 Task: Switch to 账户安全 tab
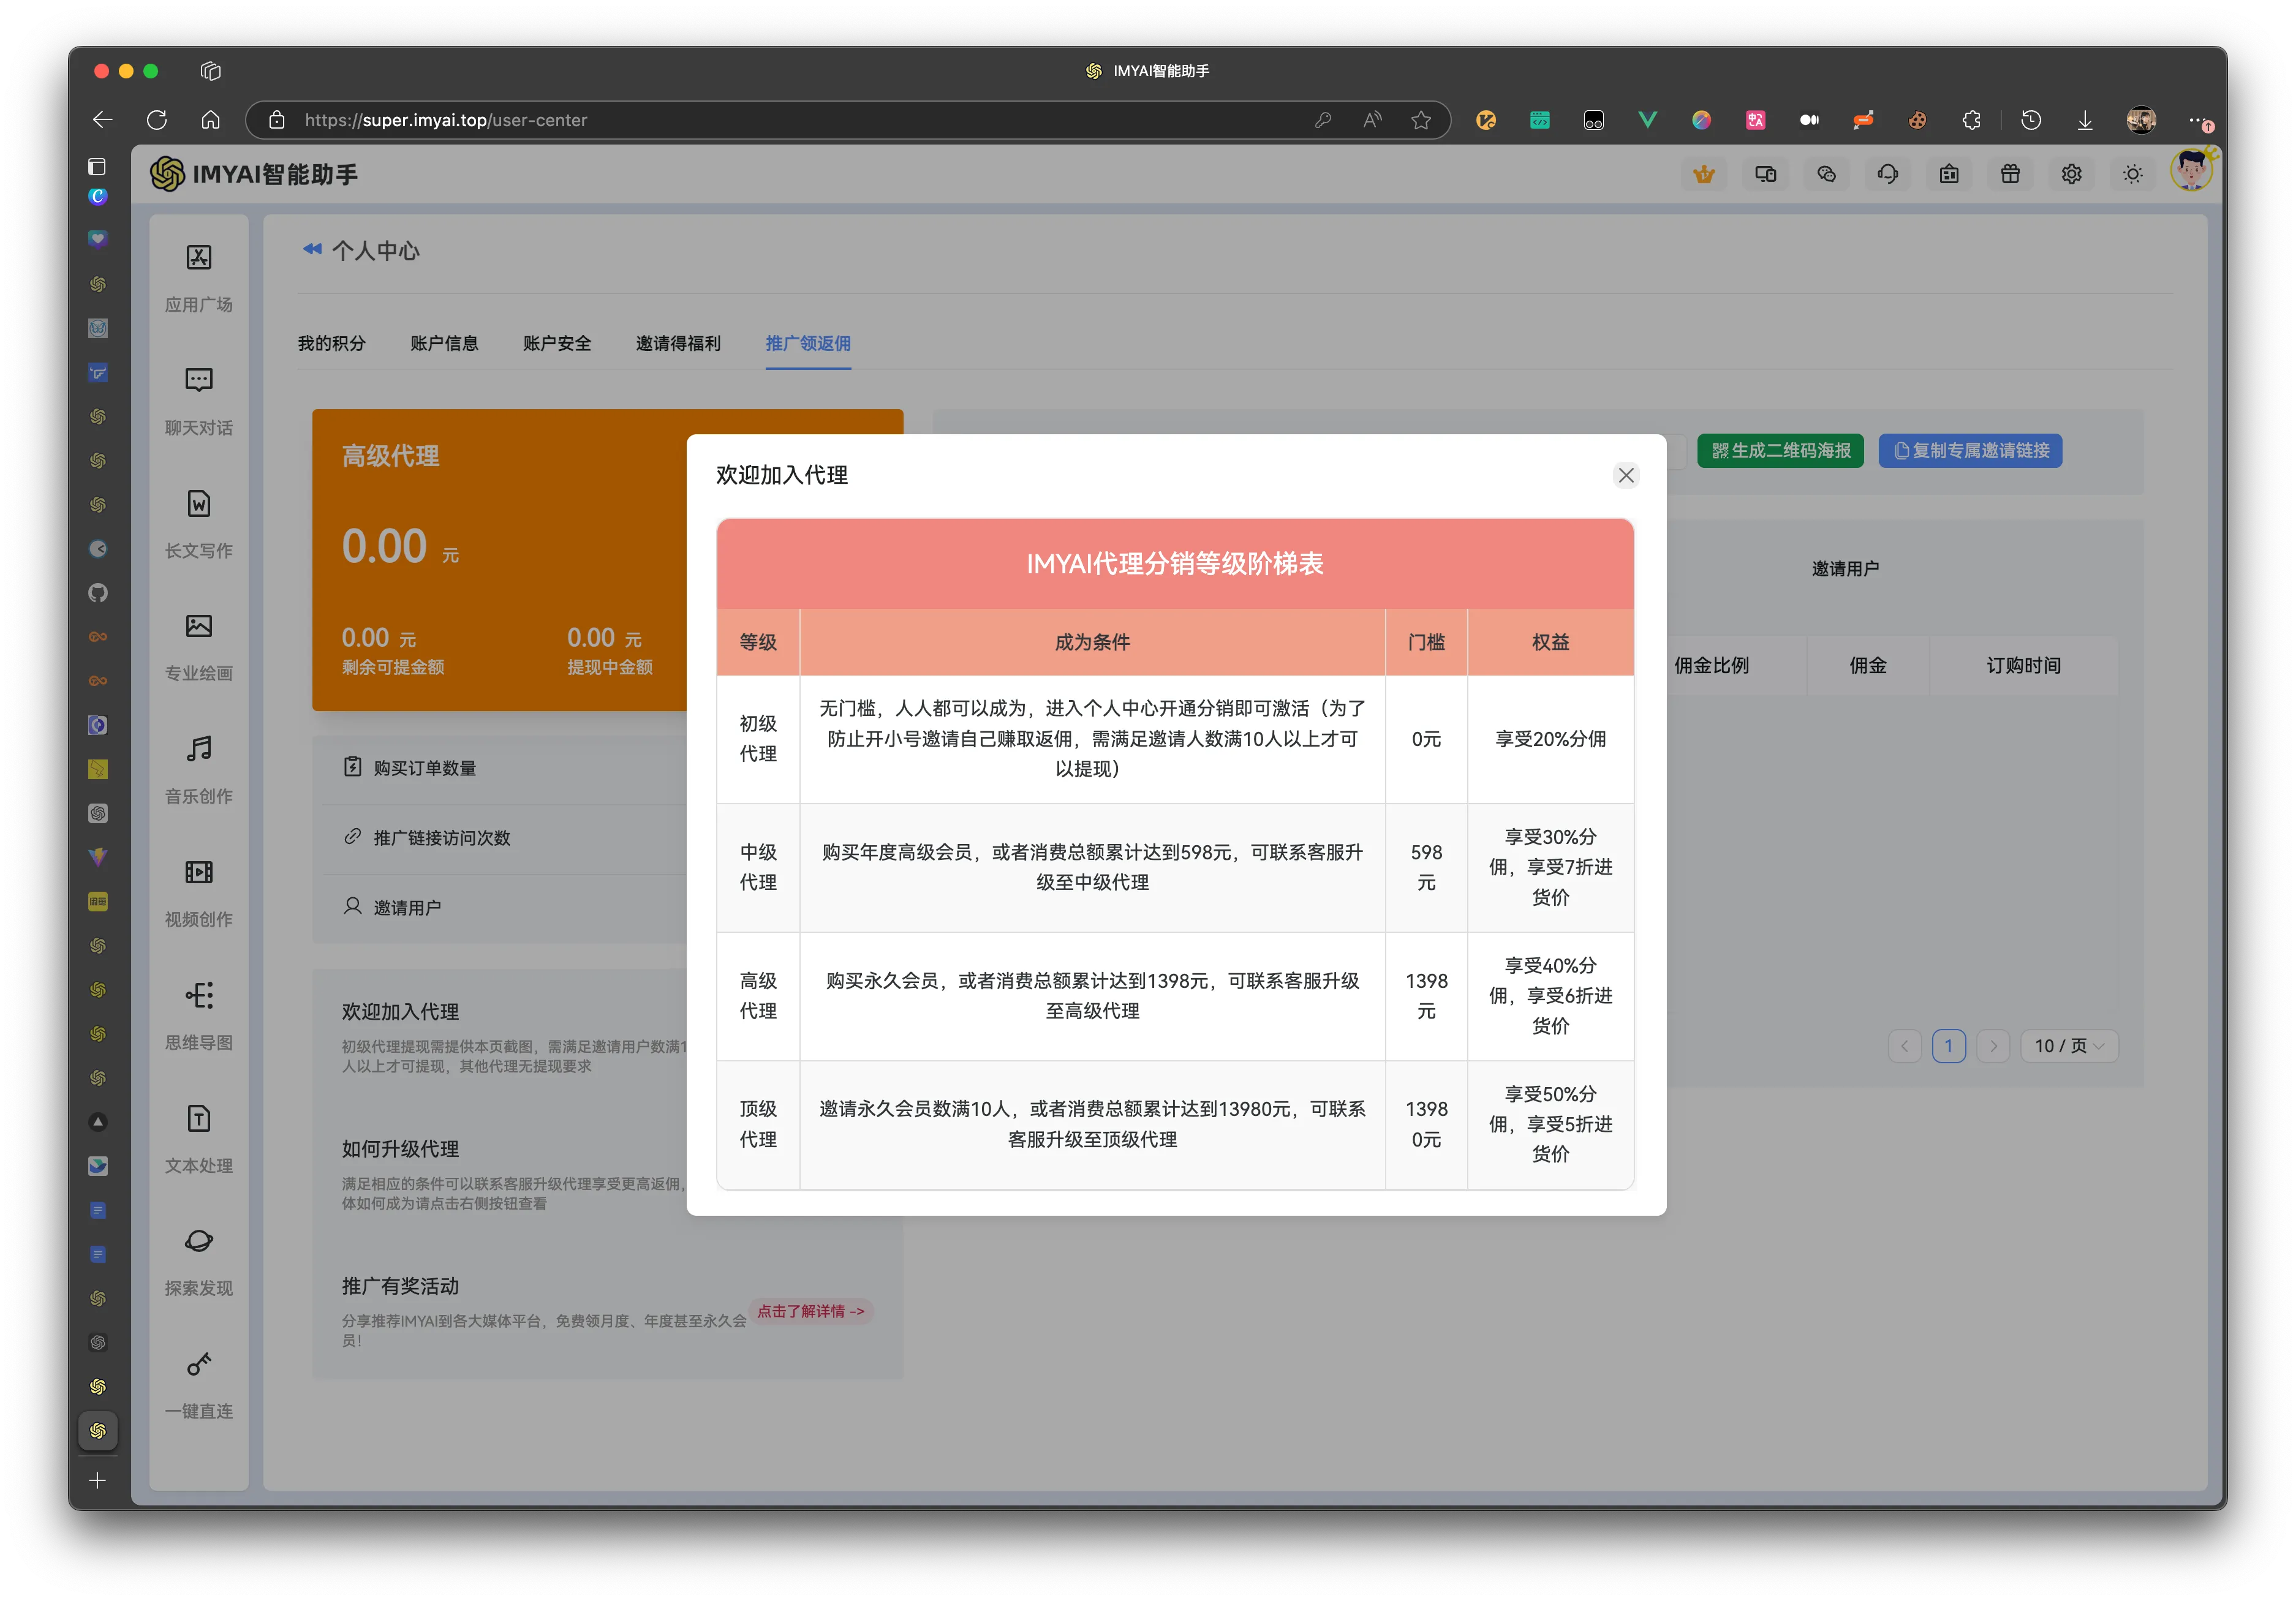coord(557,343)
